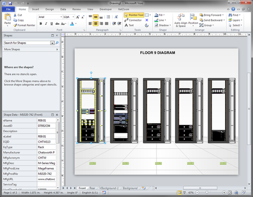Switch to the Design ribbon tab

tap(50, 9)
